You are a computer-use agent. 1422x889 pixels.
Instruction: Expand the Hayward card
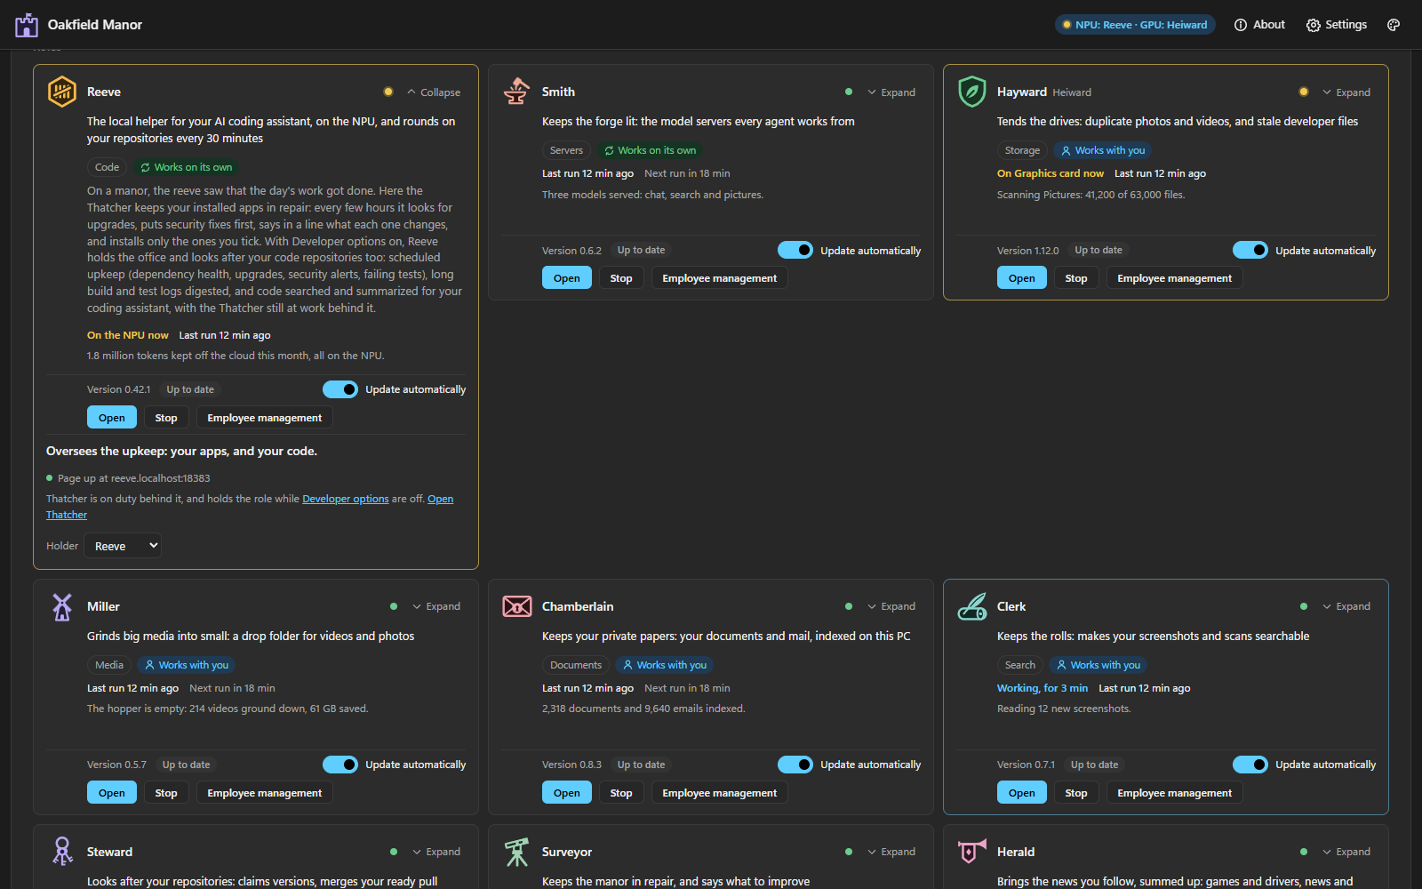[x=1346, y=92]
